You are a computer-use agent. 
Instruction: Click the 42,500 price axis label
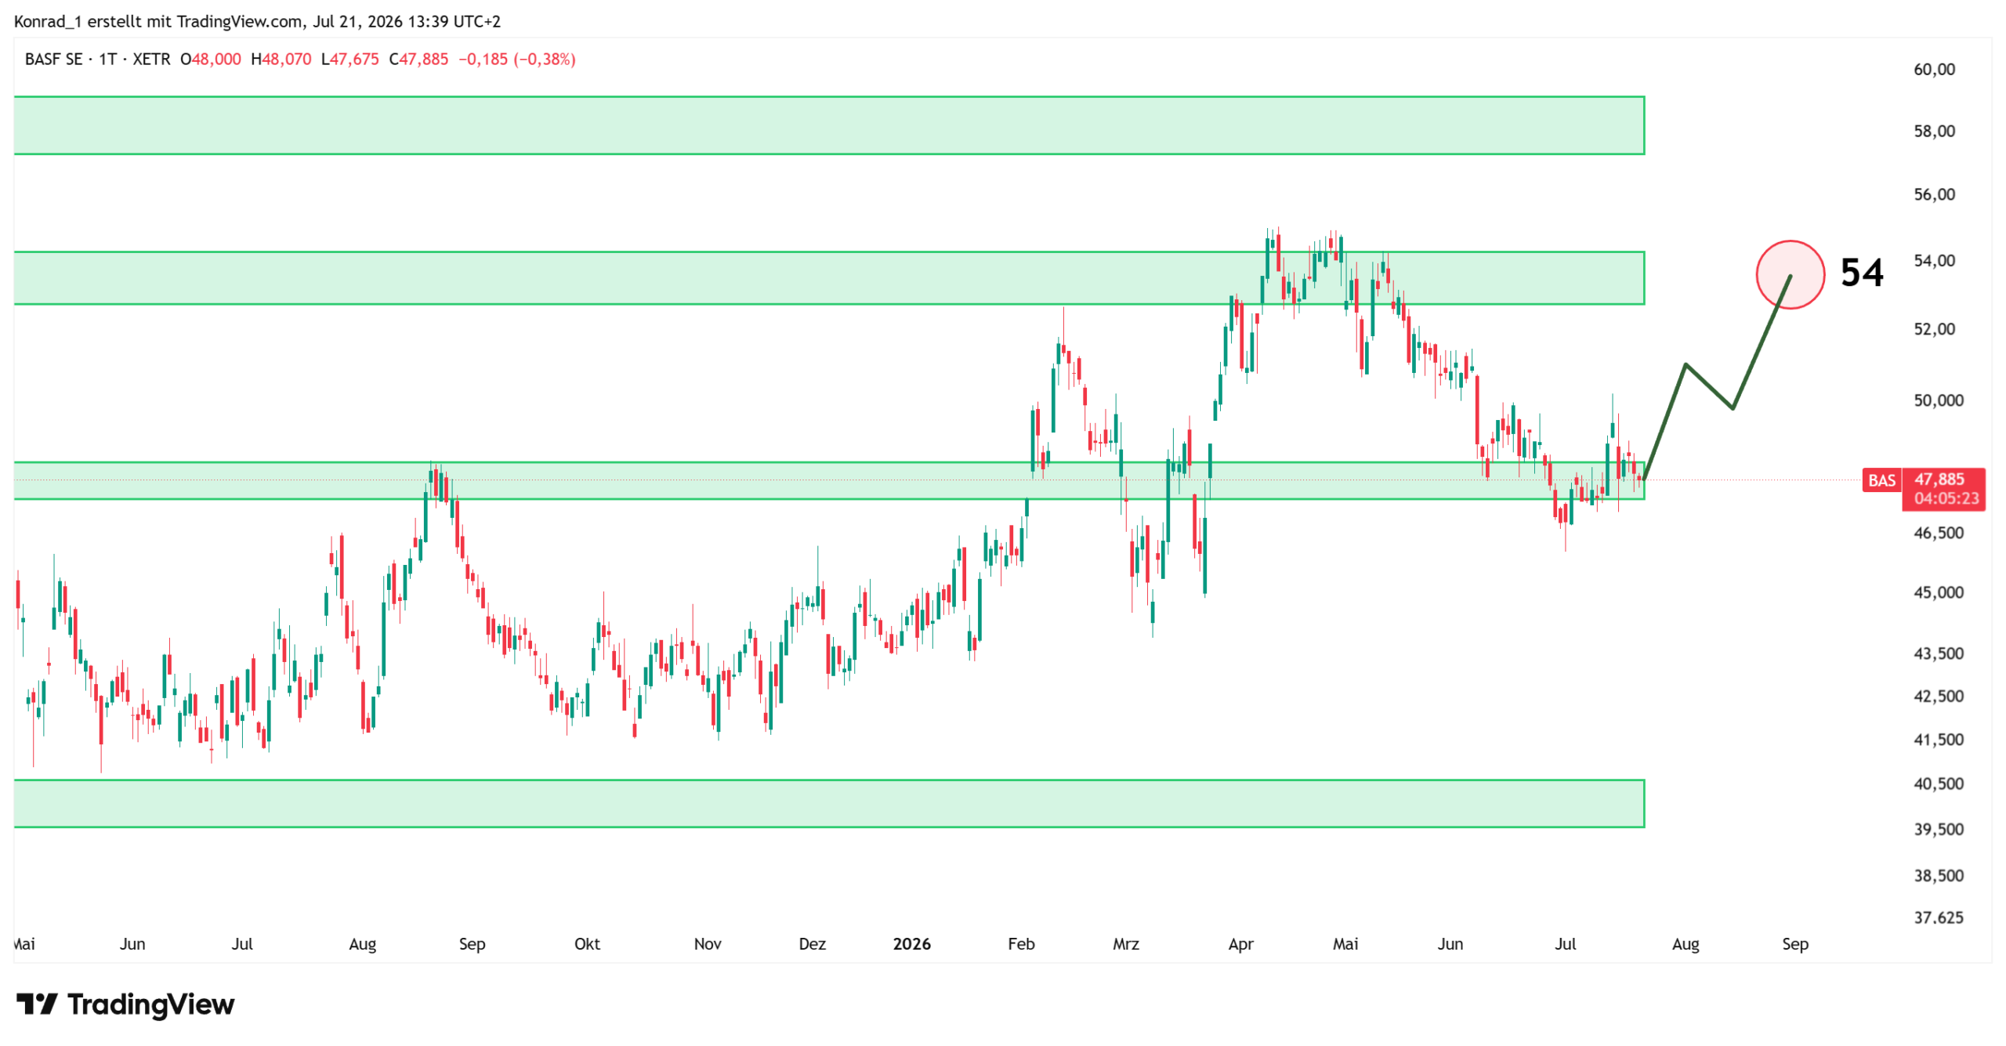(x=1939, y=696)
